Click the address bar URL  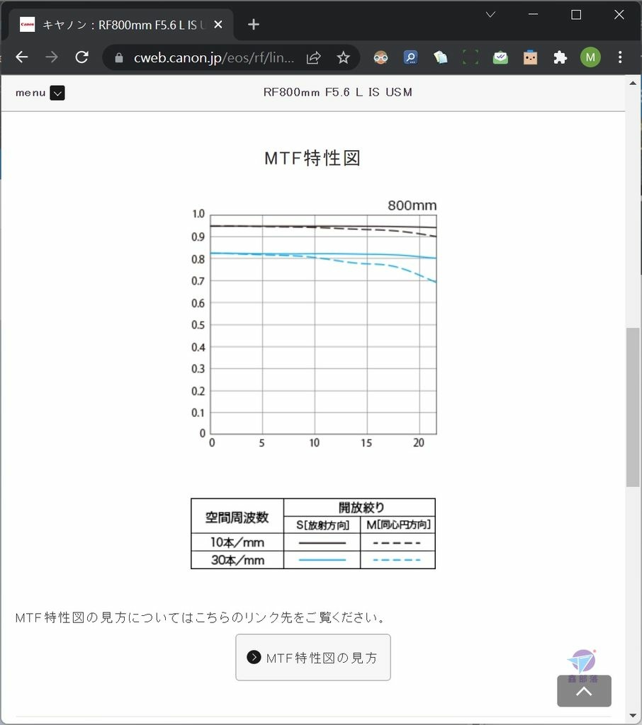click(x=213, y=58)
